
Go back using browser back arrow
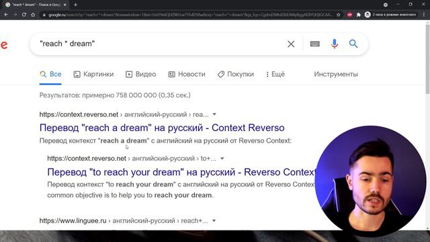[x=6, y=15]
